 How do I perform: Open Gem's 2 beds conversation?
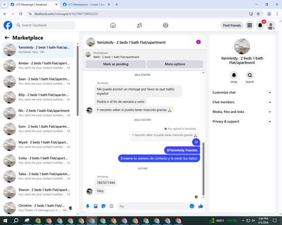coord(38,129)
